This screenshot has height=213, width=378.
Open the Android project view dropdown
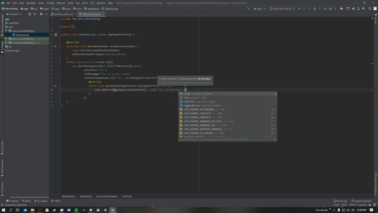click(x=14, y=14)
